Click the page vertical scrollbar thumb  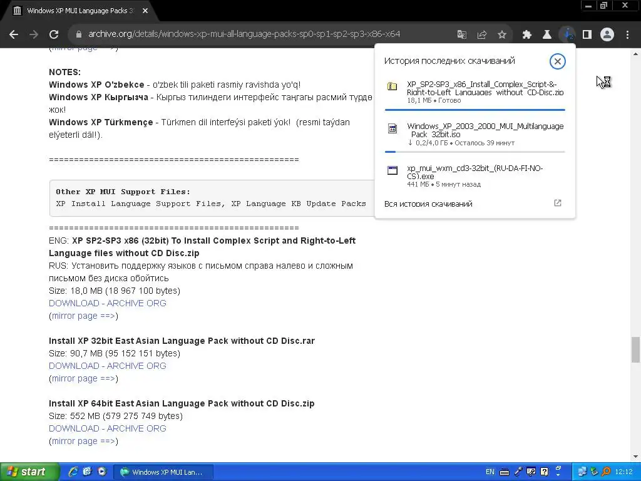click(x=635, y=349)
